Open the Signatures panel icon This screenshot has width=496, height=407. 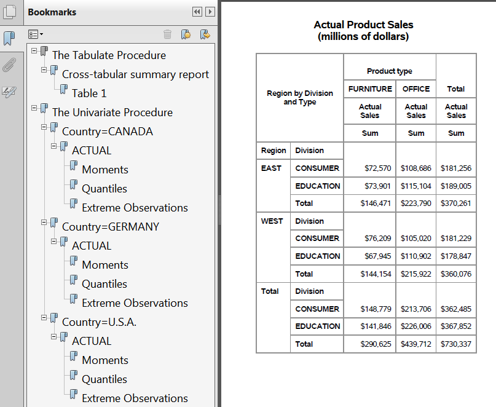(9, 92)
